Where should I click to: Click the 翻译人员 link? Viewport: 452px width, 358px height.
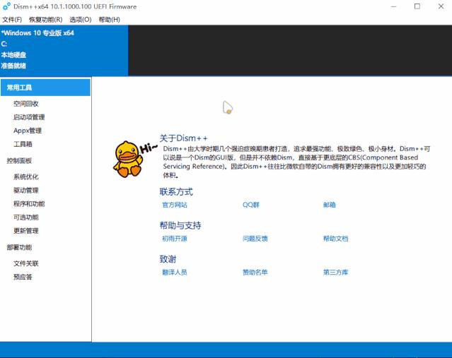coord(175,273)
